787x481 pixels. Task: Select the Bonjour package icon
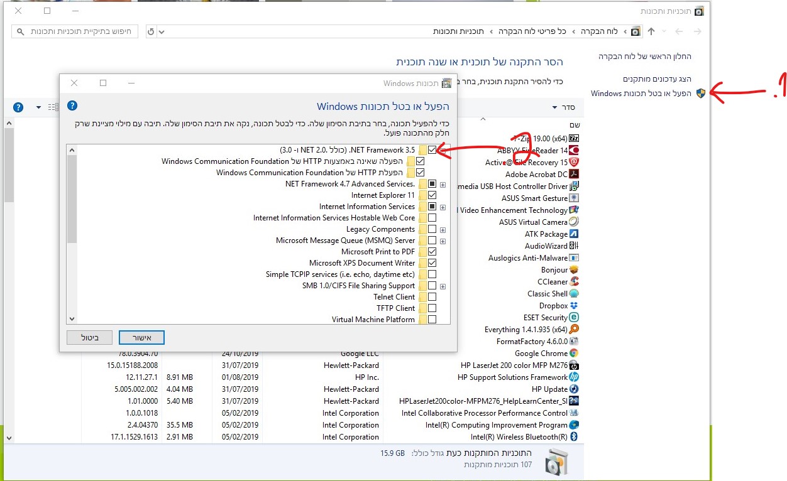tap(574, 269)
